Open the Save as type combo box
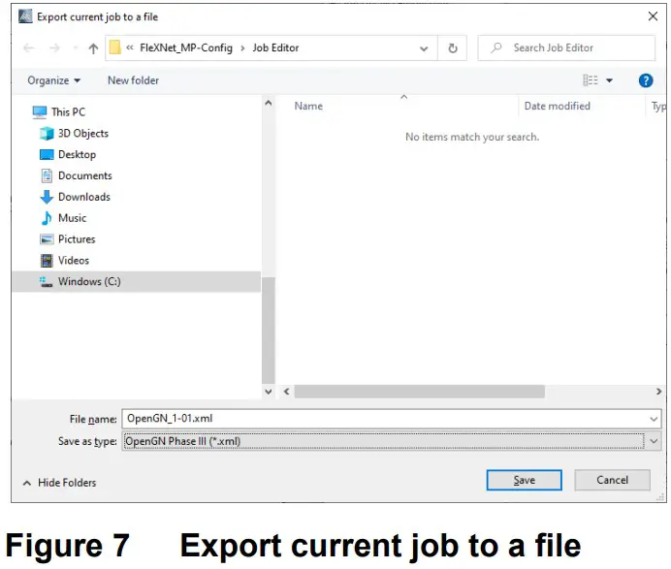 392,441
